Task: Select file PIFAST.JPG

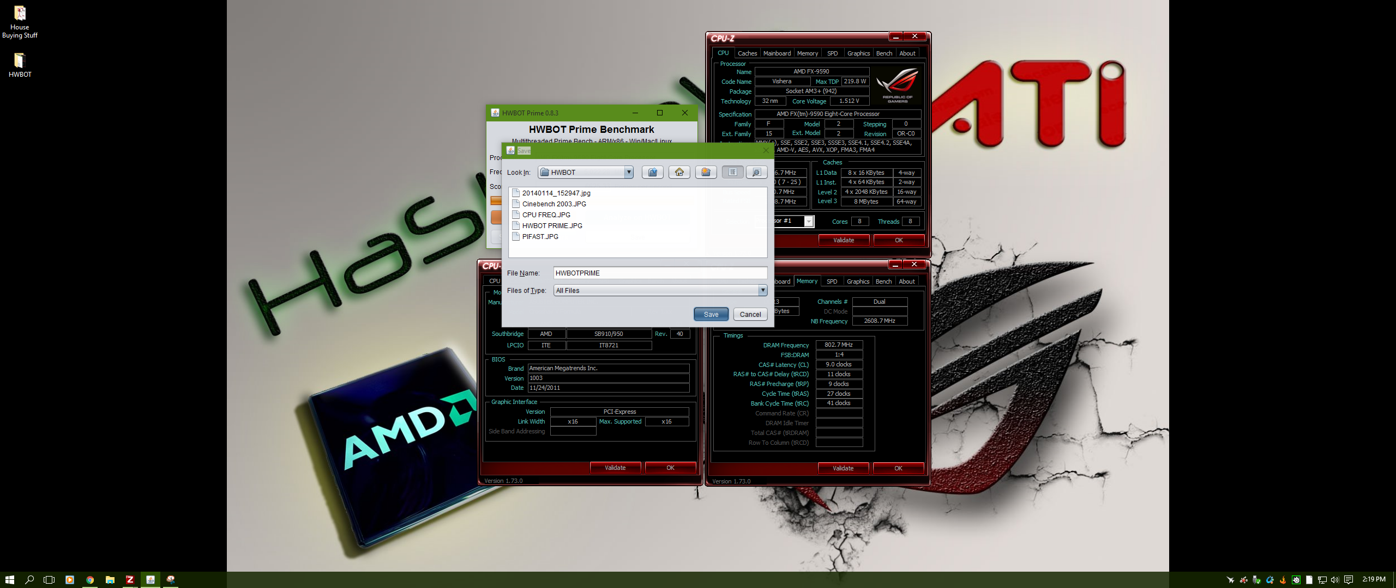Action: click(x=535, y=236)
